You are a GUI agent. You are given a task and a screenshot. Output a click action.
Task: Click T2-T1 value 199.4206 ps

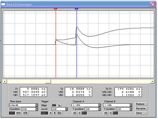(129, 89)
